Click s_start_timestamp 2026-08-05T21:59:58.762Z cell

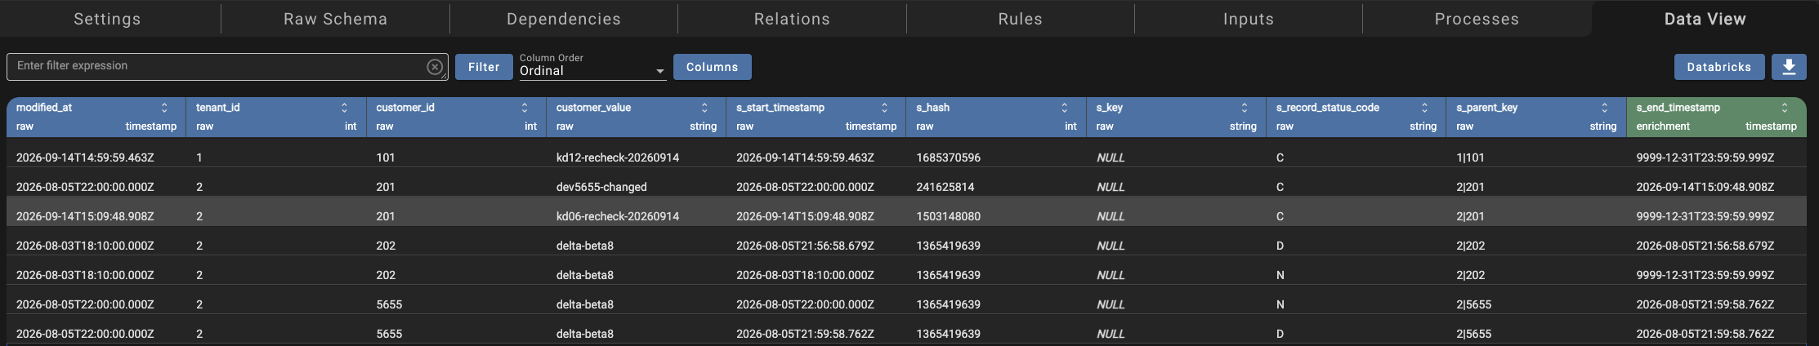(x=805, y=334)
